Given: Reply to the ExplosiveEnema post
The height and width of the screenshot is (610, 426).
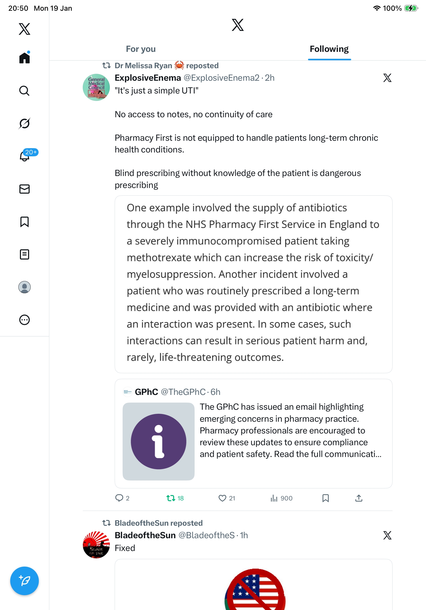Looking at the screenshot, I should pyautogui.click(x=119, y=498).
